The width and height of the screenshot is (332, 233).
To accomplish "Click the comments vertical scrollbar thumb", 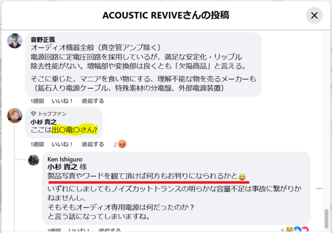I will tap(326, 219).
